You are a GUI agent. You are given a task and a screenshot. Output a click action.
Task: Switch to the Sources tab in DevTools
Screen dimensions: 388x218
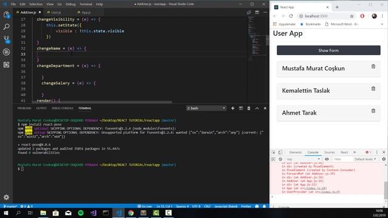coord(329,152)
